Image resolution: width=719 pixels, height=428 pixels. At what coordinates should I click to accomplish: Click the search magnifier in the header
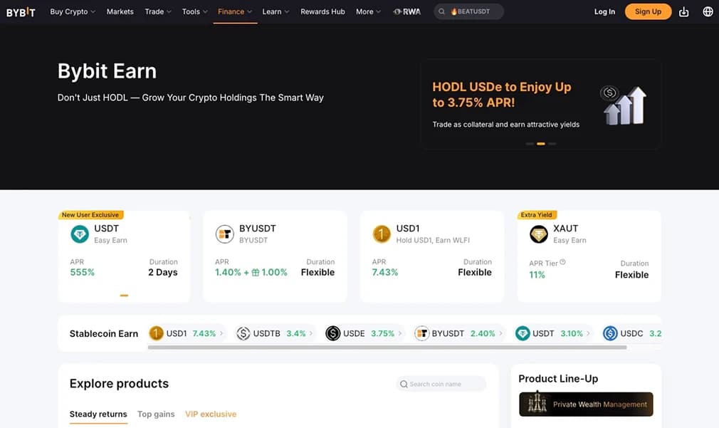pos(441,11)
